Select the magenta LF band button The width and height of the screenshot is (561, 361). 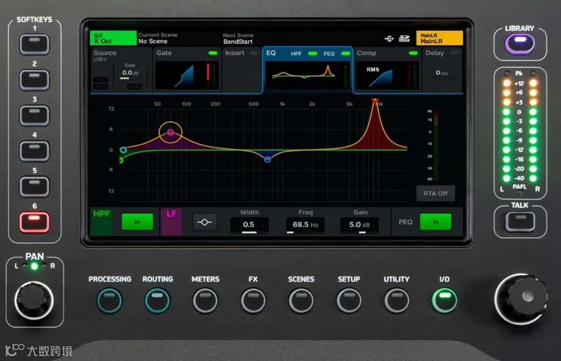pos(171,222)
